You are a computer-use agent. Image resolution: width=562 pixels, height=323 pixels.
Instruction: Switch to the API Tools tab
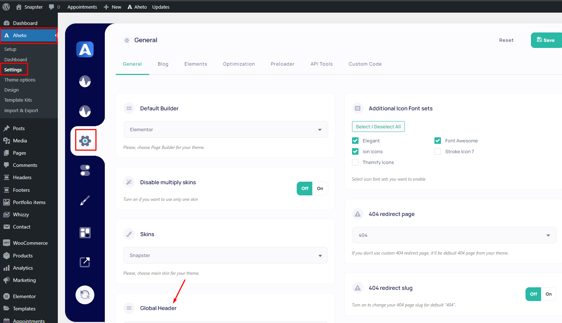click(x=321, y=64)
